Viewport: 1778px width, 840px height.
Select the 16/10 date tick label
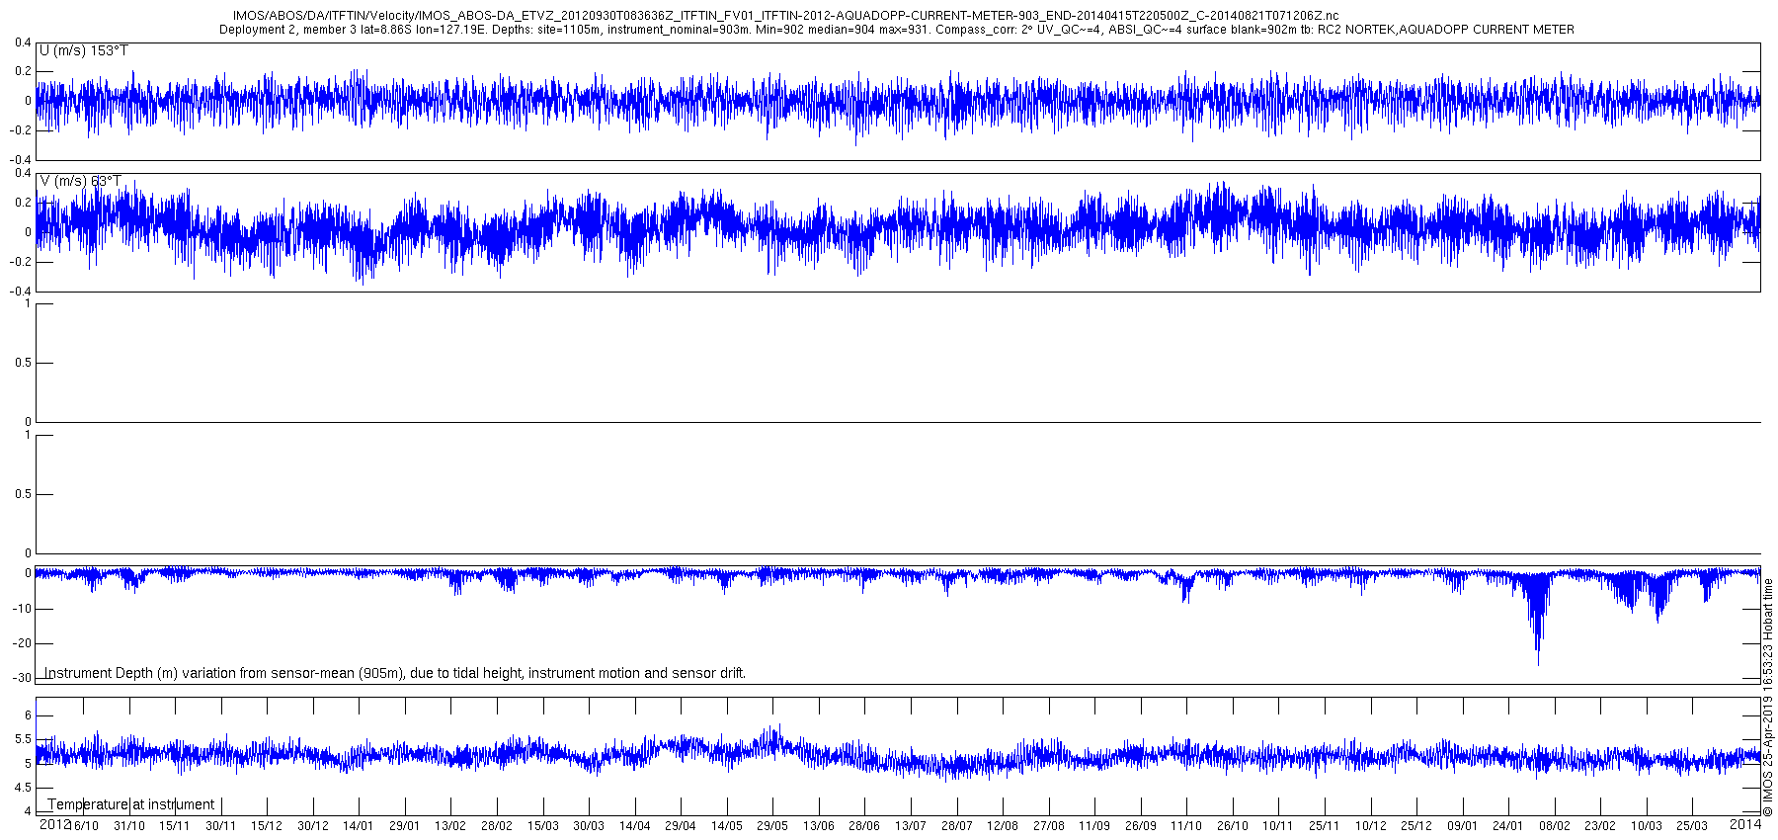84,826
